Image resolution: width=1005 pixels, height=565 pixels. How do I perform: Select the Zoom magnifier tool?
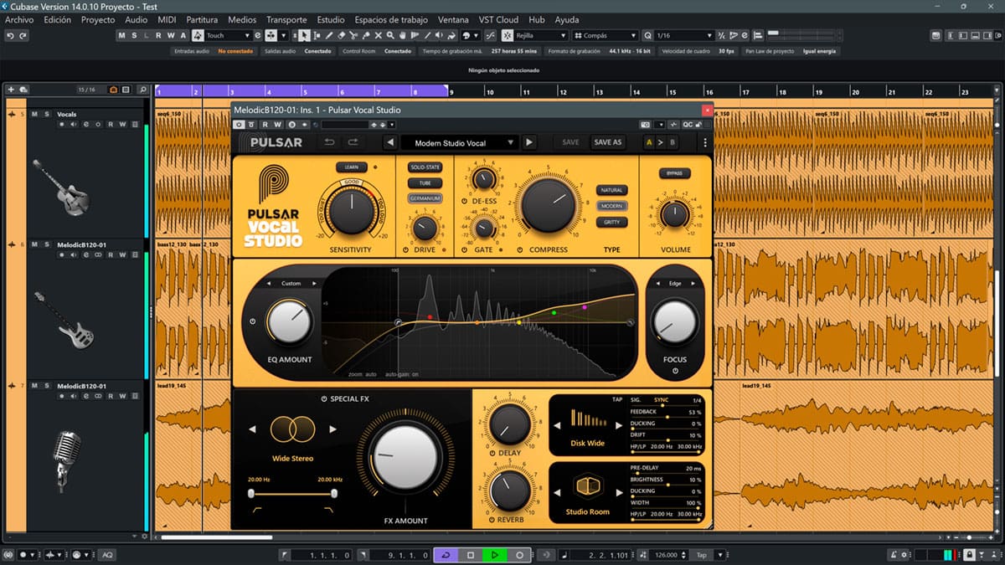pyautogui.click(x=391, y=35)
